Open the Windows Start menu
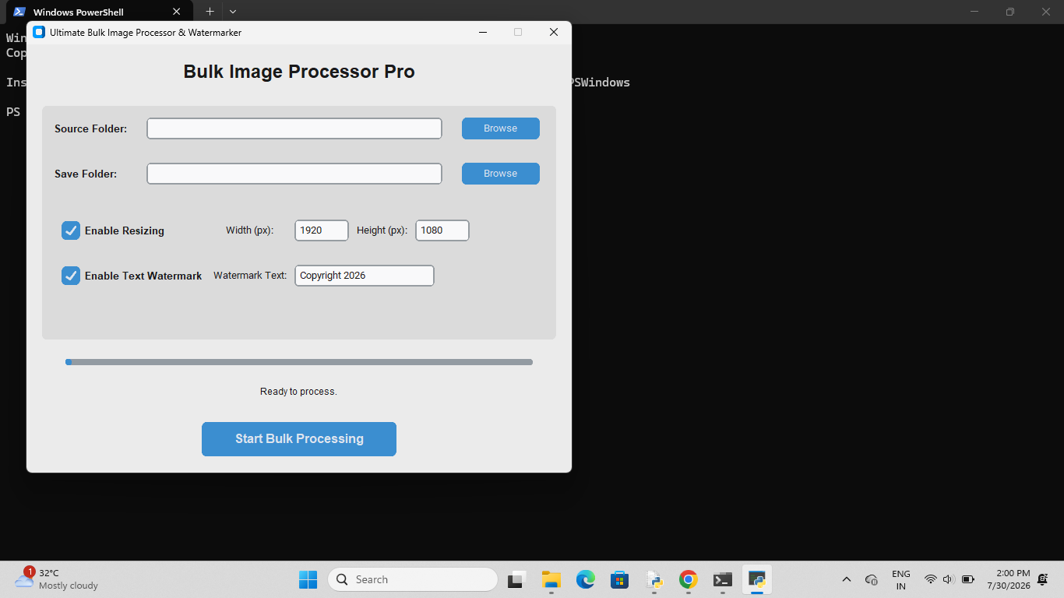 coord(308,579)
